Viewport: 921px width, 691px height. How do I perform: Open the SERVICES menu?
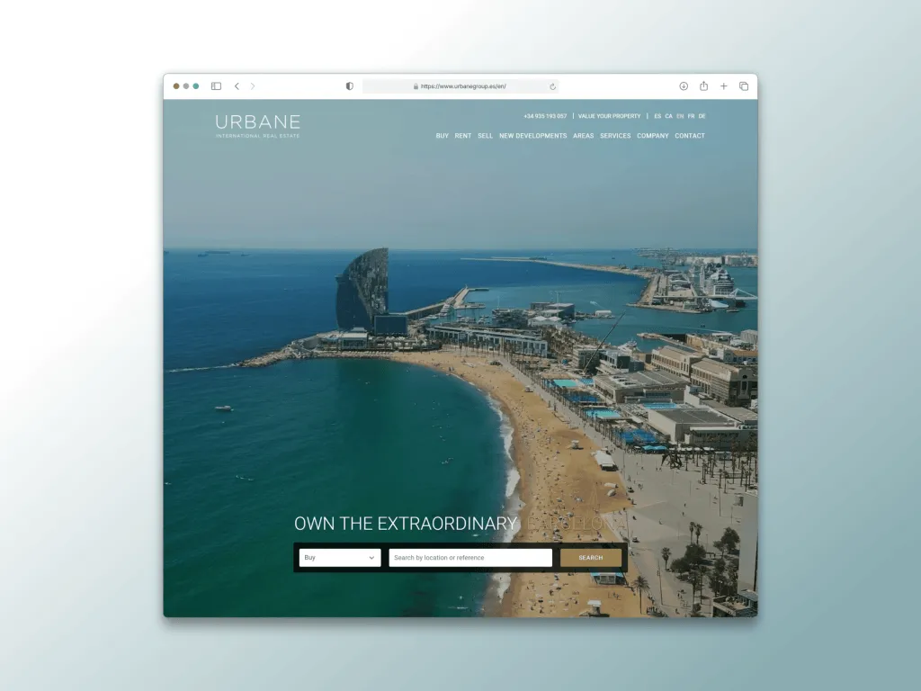[x=615, y=136]
